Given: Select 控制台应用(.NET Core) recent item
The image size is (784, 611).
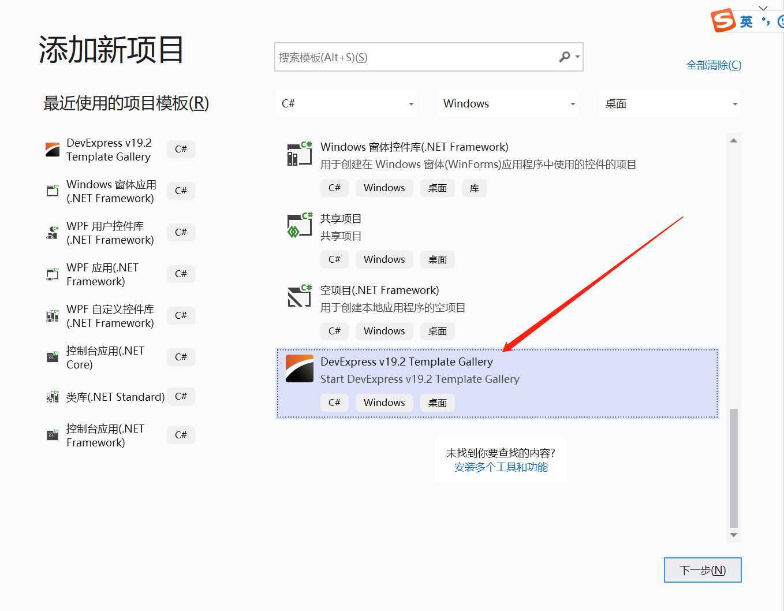Looking at the screenshot, I should (120, 357).
